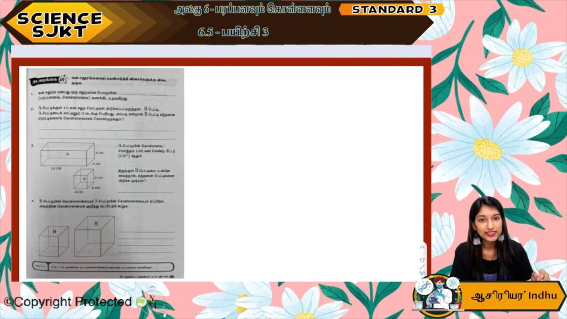
Task: Click the 17/30 page counter
Action: coord(422,266)
